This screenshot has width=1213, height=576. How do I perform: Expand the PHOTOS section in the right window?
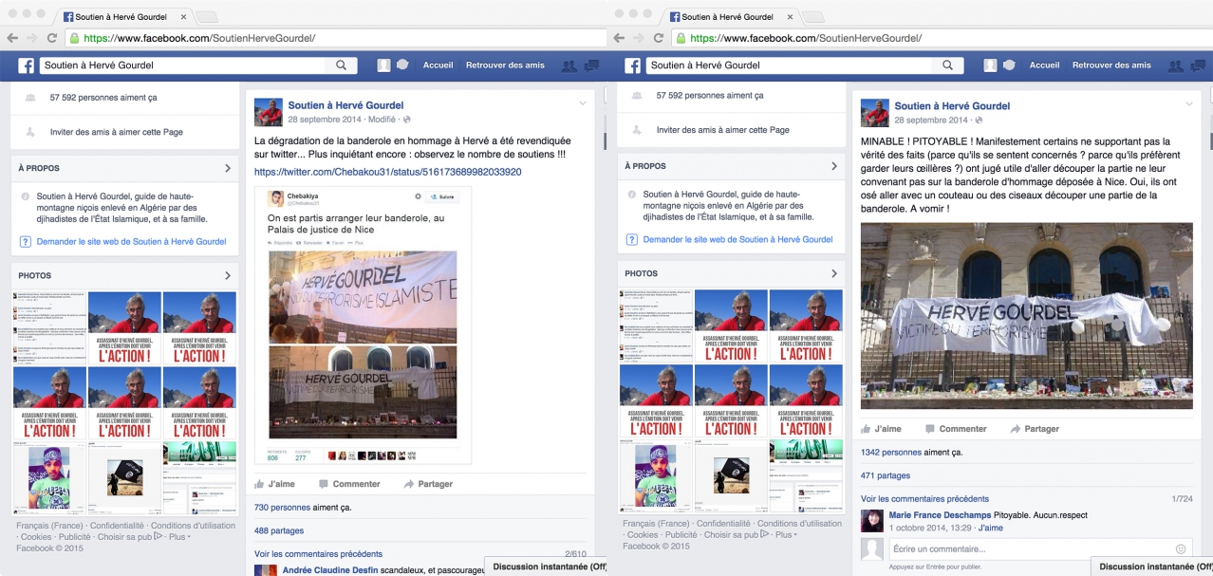tap(834, 274)
